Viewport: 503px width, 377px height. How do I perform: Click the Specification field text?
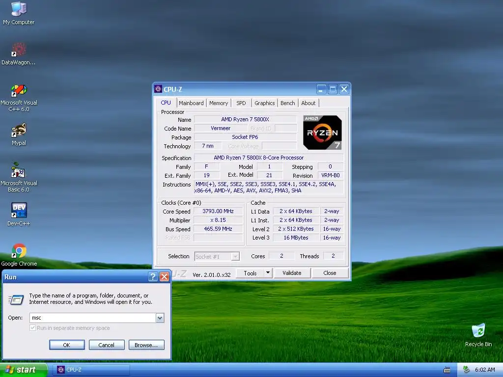[x=269, y=158]
